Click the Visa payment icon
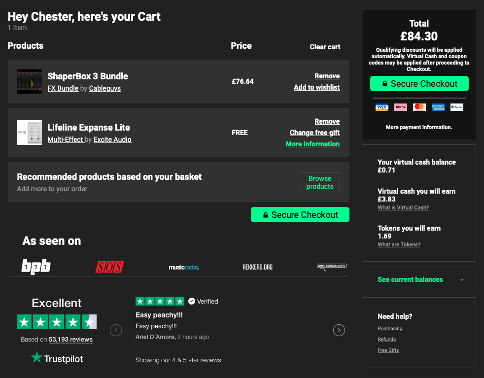The image size is (484, 378). click(x=382, y=107)
